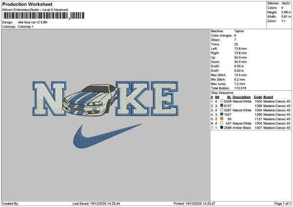
Task: Click the 'Printed' footer timestamp
Action: [x=194, y=204]
